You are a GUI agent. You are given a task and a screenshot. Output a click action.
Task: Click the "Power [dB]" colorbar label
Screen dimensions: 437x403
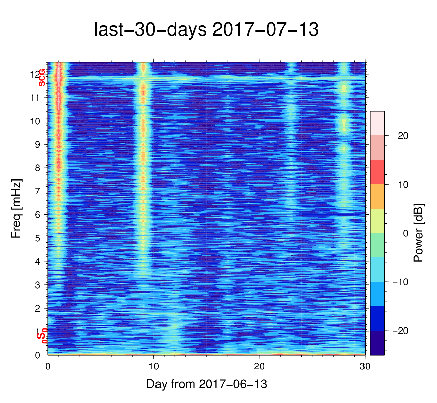(419, 233)
